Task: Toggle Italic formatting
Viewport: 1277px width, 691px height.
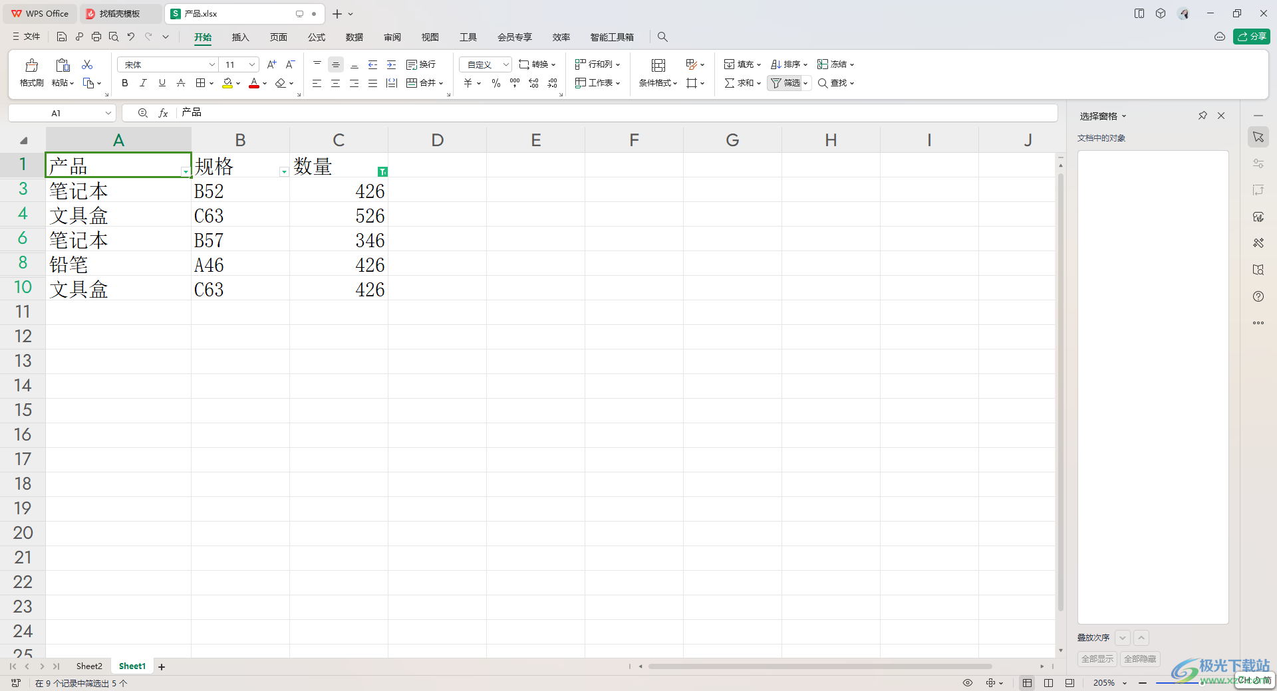Action: pos(143,83)
